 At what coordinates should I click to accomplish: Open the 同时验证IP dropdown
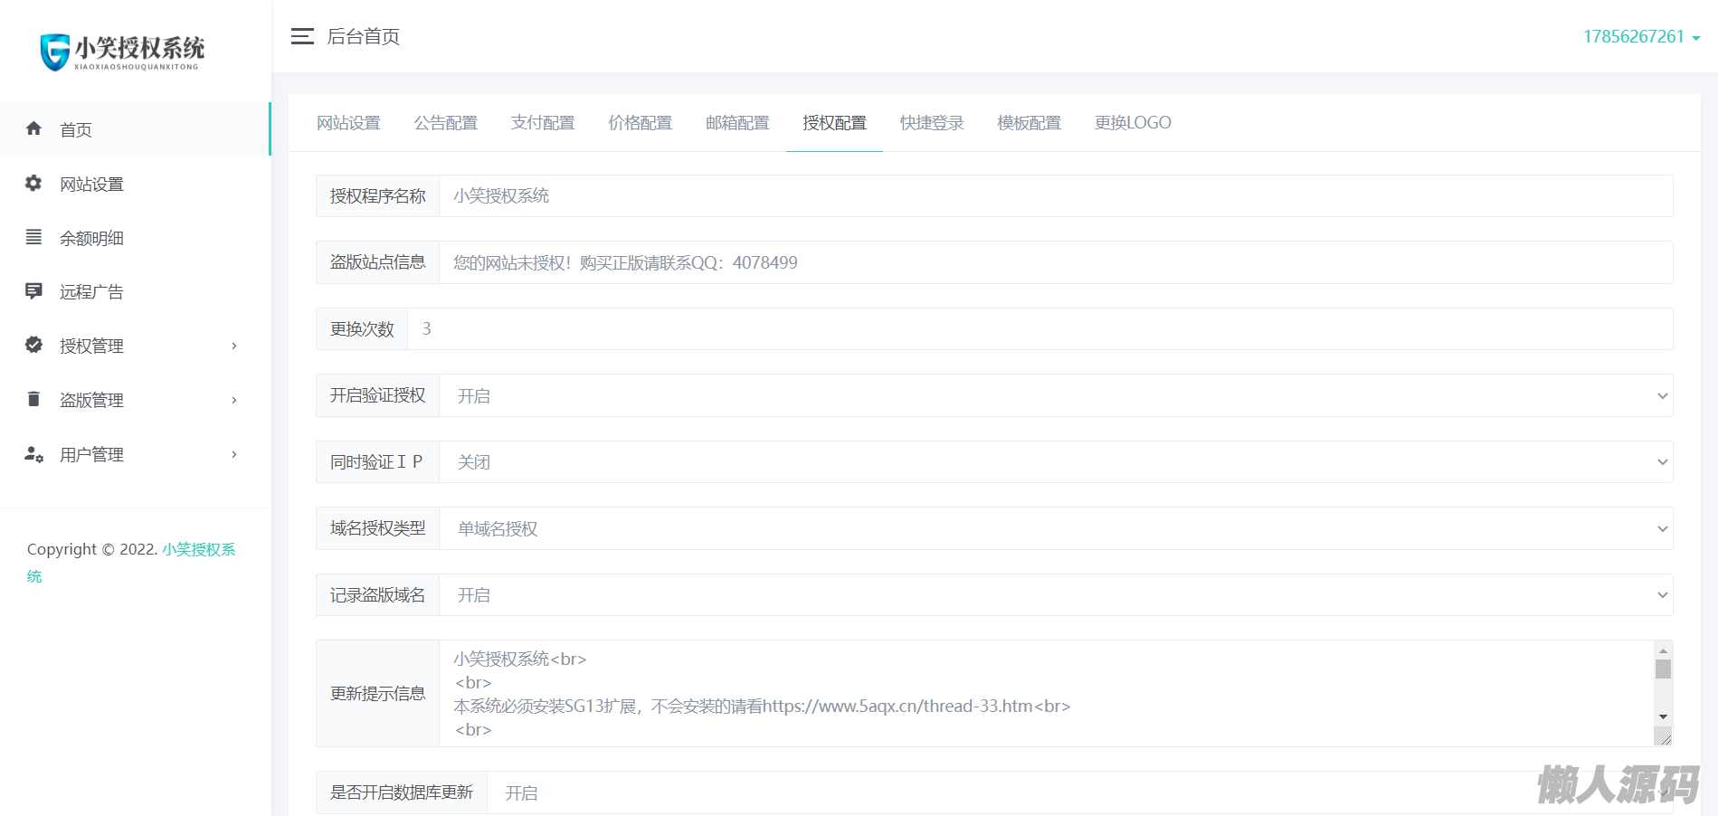coord(1055,462)
